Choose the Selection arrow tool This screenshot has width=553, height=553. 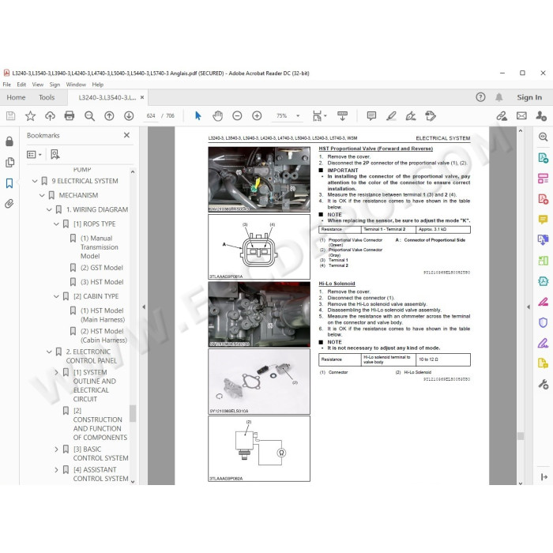coord(197,115)
